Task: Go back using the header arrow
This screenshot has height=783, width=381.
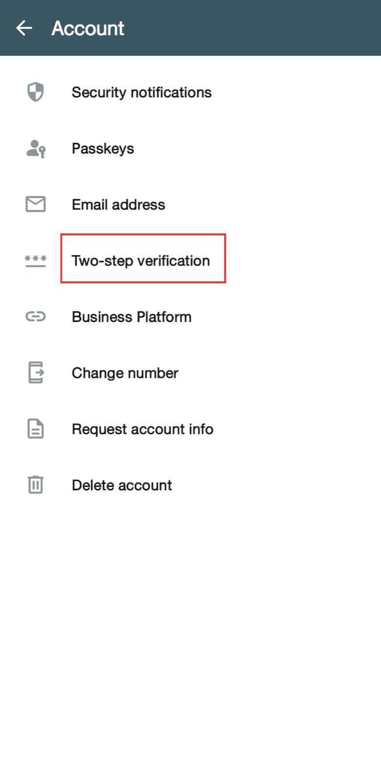Action: tap(24, 28)
